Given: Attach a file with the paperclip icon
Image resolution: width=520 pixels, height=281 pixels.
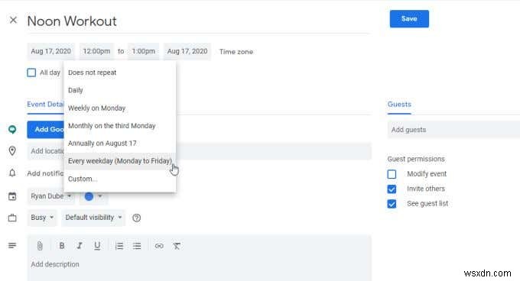Looking at the screenshot, I should tap(40, 246).
